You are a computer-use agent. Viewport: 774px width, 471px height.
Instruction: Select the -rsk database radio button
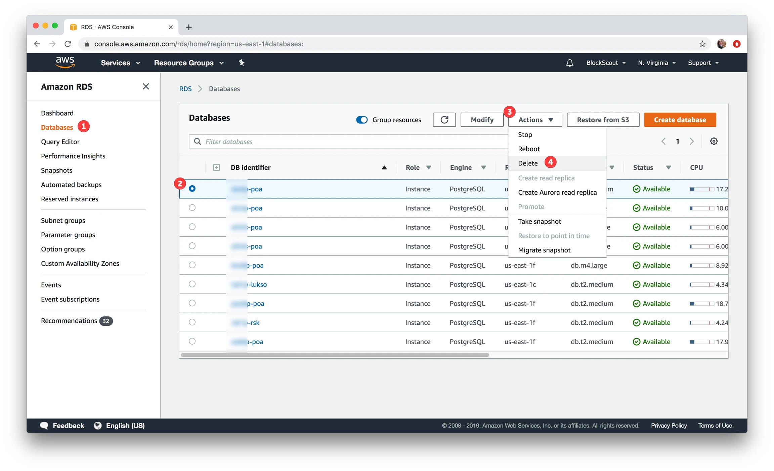click(x=192, y=322)
